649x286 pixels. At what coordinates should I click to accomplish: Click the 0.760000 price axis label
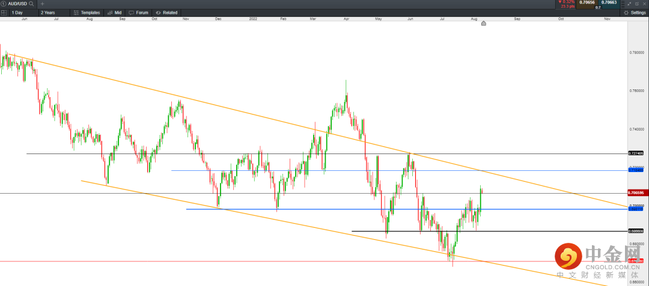[638, 91]
